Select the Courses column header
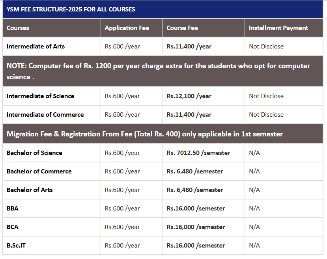Image resolution: width=327 pixels, height=259 pixels. [x=18, y=28]
